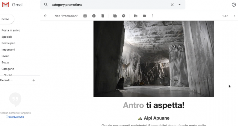Image resolution: width=238 pixels, height=126 pixels.
Task: Click the back arrow to return to list
Action: pos(45,16)
